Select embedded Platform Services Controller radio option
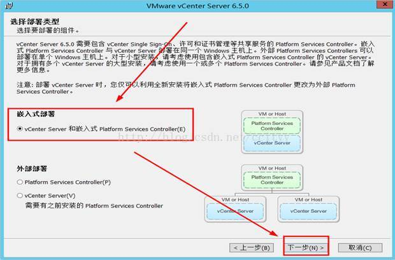 pyautogui.click(x=20, y=129)
